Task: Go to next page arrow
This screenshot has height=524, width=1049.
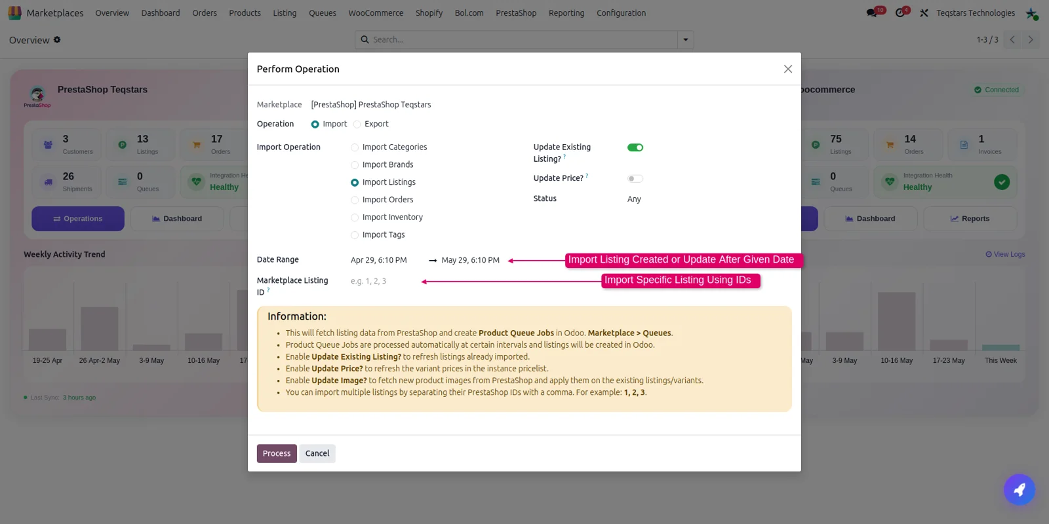Action: (x=1031, y=39)
